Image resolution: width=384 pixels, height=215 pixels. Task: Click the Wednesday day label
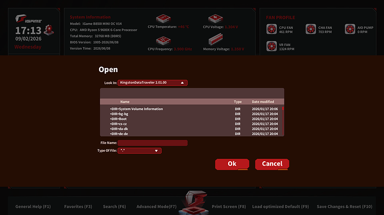point(28,47)
